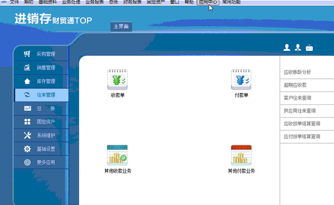The width and height of the screenshot is (334, 205).
Task: Open the 供应商往来查询 link
Action: (x=299, y=111)
